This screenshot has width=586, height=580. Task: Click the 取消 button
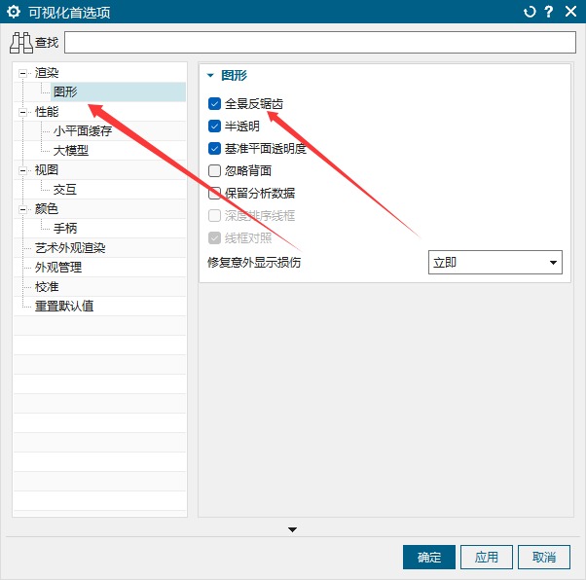pyautogui.click(x=544, y=558)
